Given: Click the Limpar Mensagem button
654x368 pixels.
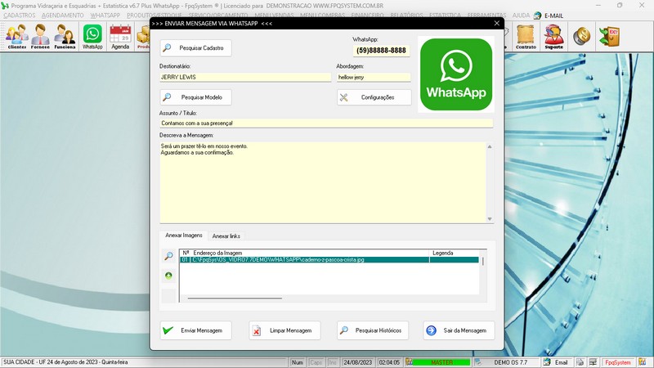Looking at the screenshot, I should 284,330.
